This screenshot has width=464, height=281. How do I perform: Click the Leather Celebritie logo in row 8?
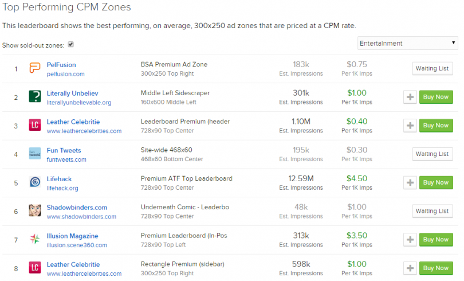point(34,267)
